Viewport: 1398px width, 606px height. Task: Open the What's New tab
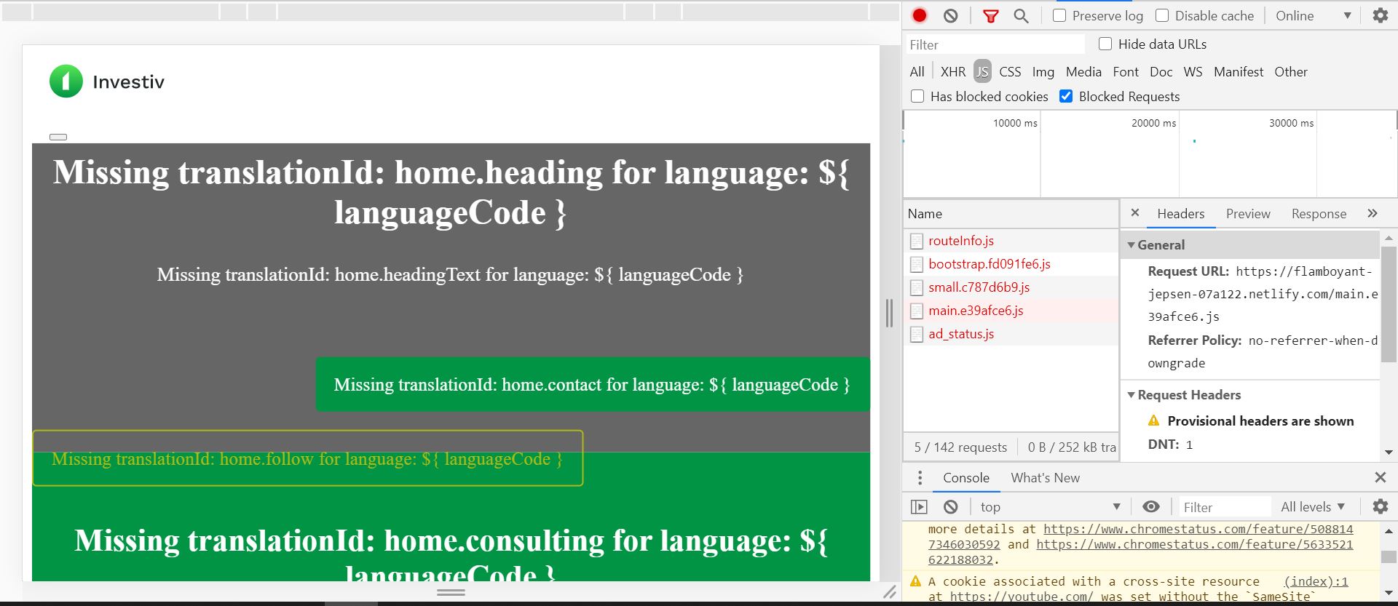[1046, 477]
